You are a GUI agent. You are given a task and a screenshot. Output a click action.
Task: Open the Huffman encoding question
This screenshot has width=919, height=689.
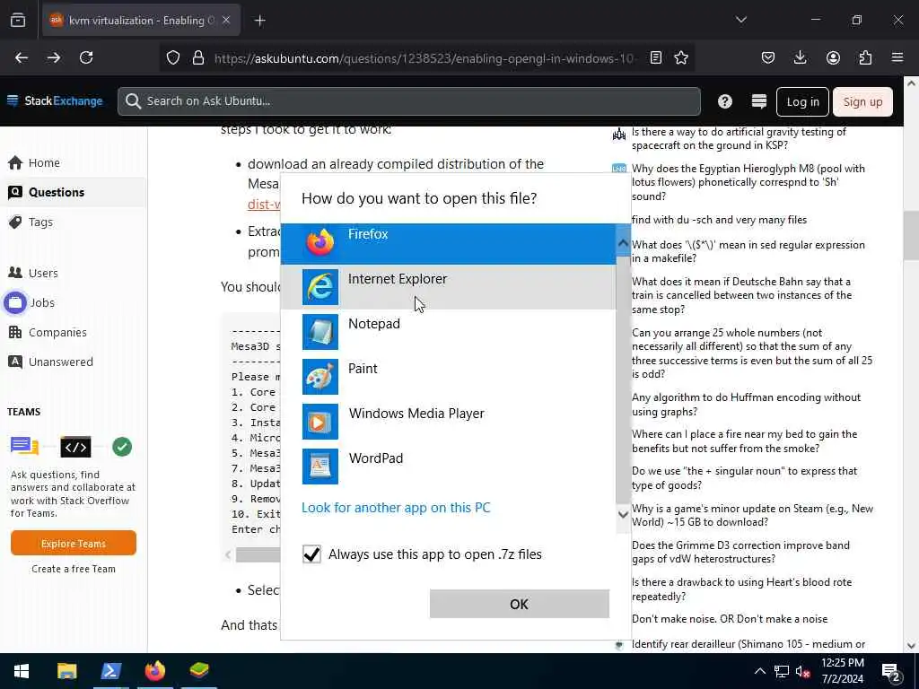tap(746, 405)
